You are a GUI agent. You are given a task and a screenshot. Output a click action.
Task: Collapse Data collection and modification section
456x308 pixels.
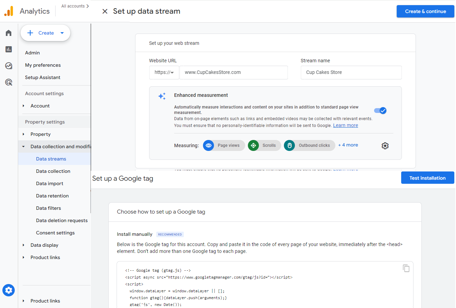pos(23,146)
